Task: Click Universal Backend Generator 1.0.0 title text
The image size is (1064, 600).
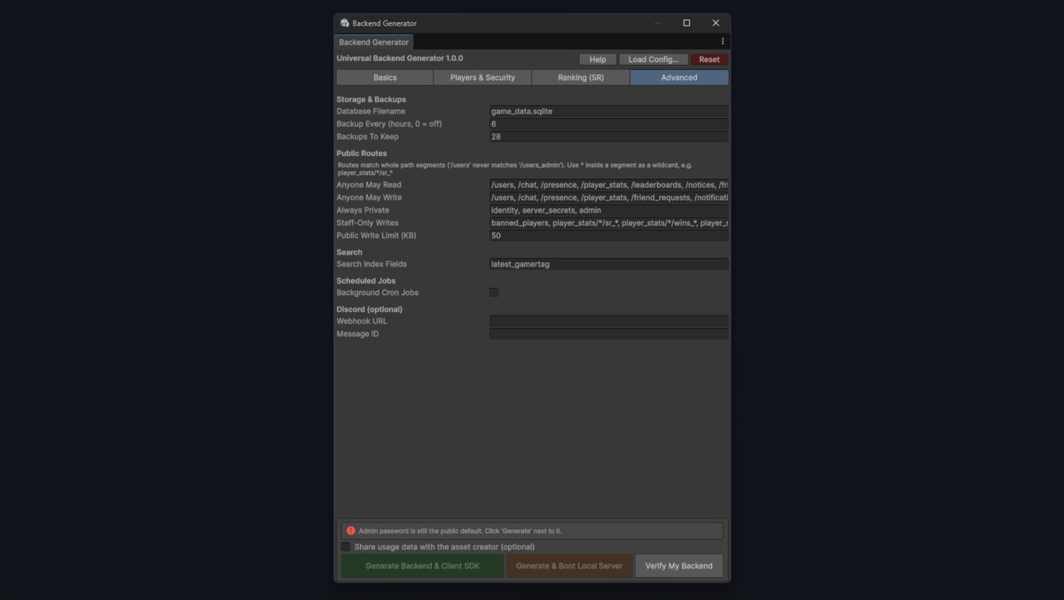Action: (x=400, y=58)
